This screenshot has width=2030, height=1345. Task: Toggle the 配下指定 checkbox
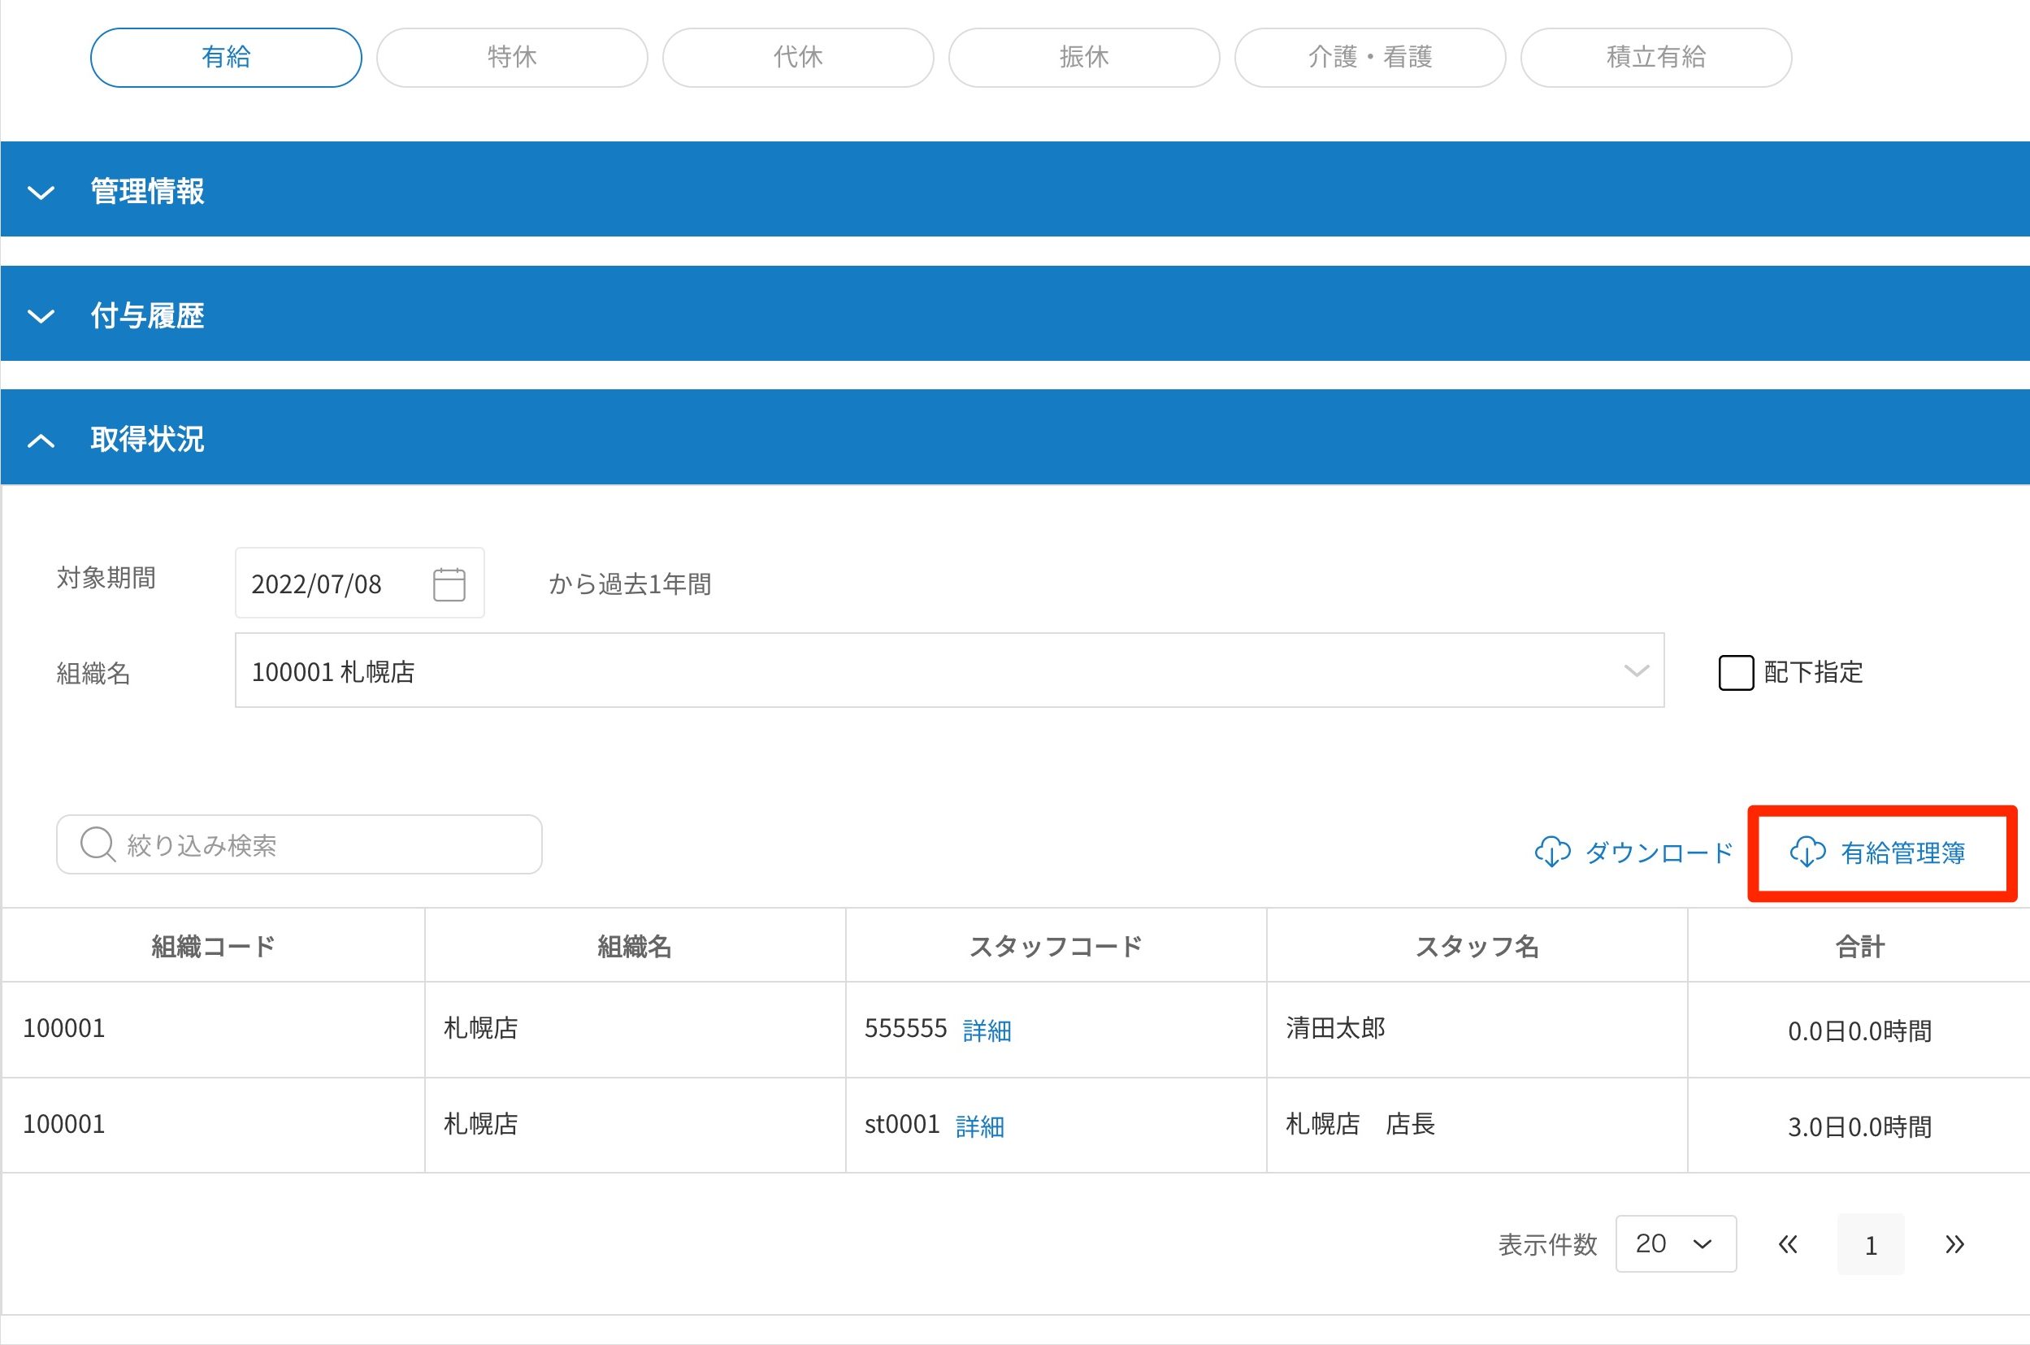(1735, 671)
